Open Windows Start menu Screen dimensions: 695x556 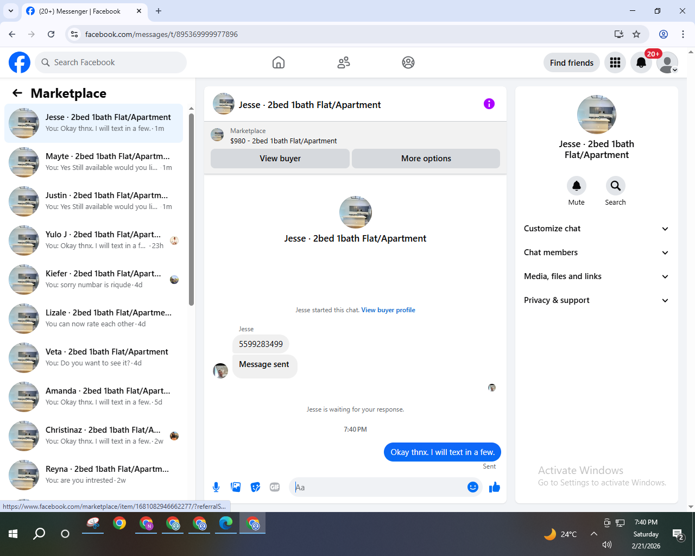[x=13, y=534]
